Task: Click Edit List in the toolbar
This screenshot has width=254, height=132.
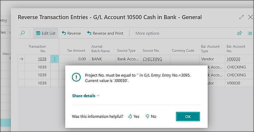Action: pos(46,33)
